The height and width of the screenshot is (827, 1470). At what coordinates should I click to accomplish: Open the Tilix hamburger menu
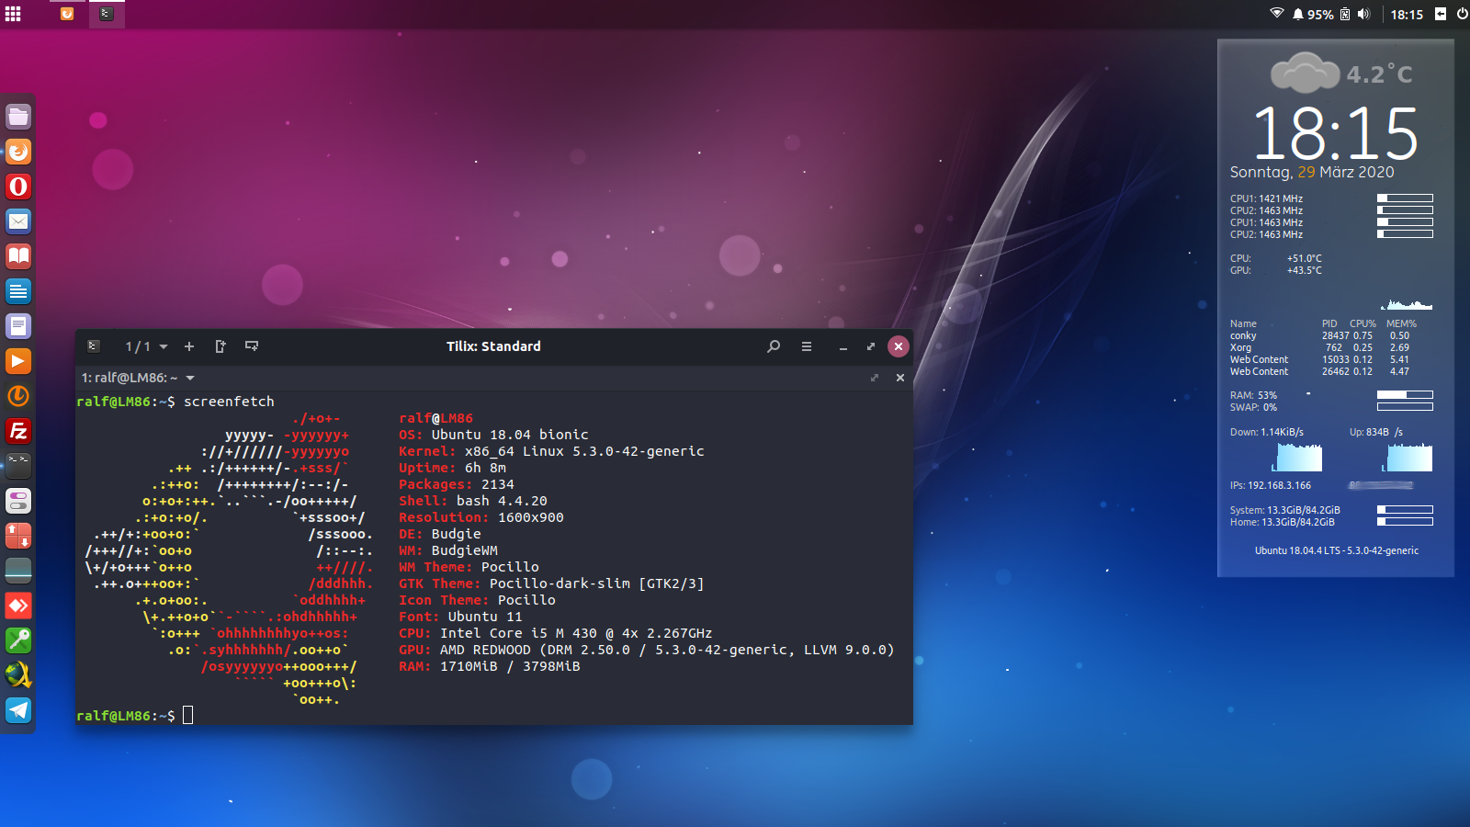[x=807, y=346]
